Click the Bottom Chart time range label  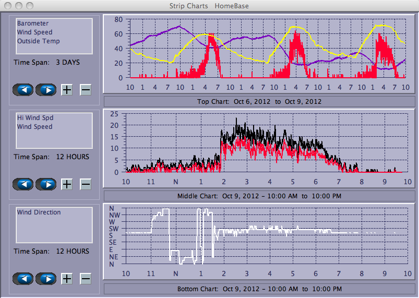[x=259, y=289]
